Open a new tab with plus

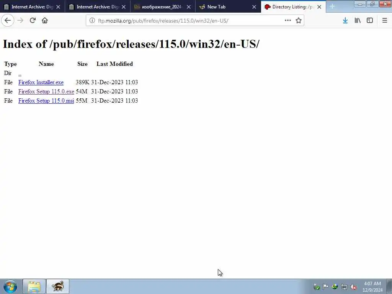(332, 6)
